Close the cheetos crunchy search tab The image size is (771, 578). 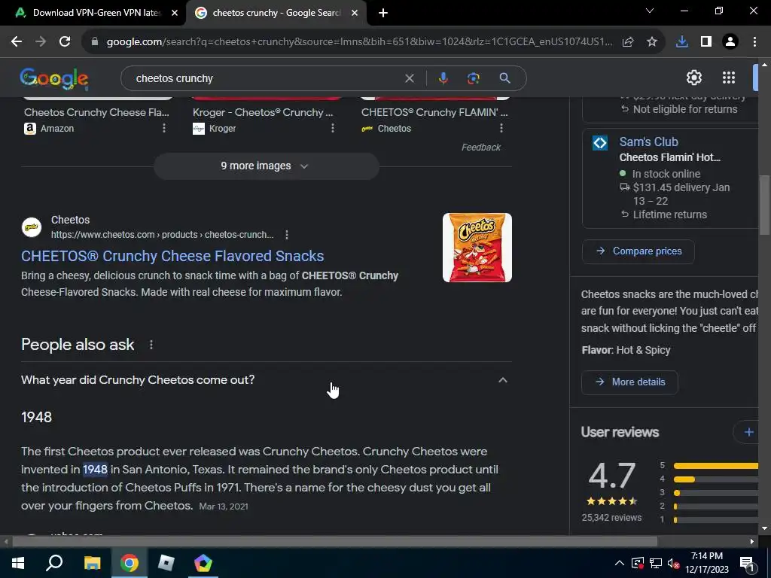point(355,14)
